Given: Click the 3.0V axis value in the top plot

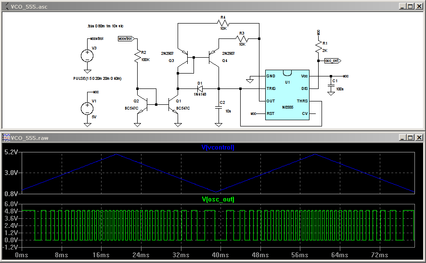Looking at the screenshot, I should pos(11,173).
